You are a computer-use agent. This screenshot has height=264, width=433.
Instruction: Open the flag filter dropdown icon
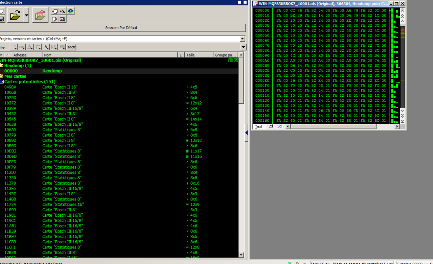[46, 47]
